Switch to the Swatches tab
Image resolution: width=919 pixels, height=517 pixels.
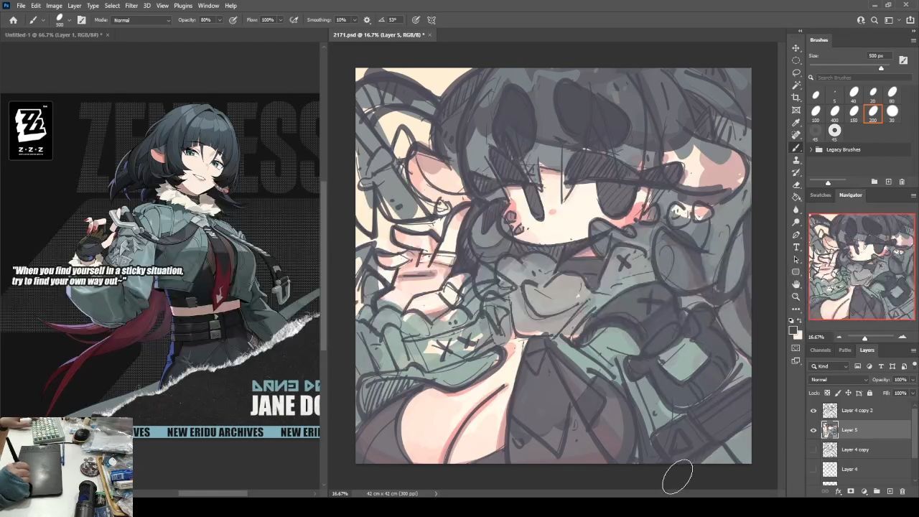[x=821, y=195]
